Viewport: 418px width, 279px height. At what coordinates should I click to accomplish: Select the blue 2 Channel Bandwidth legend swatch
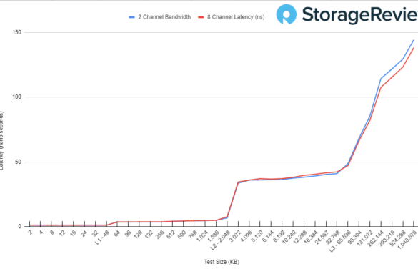point(131,17)
